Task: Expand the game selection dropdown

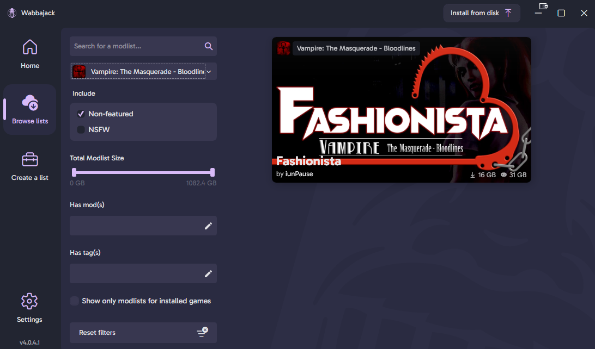Action: (208, 71)
